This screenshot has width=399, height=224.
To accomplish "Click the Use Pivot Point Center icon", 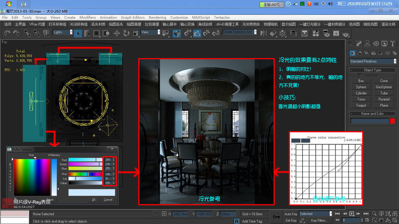I will click(x=166, y=33).
